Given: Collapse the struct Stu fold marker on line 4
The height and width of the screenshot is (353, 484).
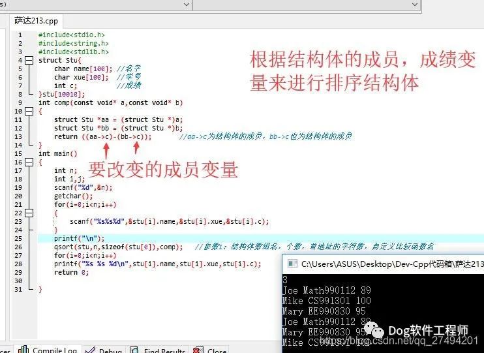Looking at the screenshot, I should pos(29,60).
